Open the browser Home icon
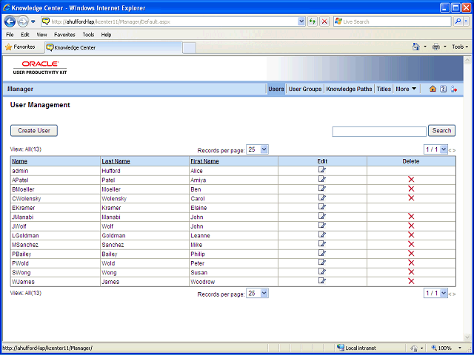This screenshot has height=355, width=474. 416,47
